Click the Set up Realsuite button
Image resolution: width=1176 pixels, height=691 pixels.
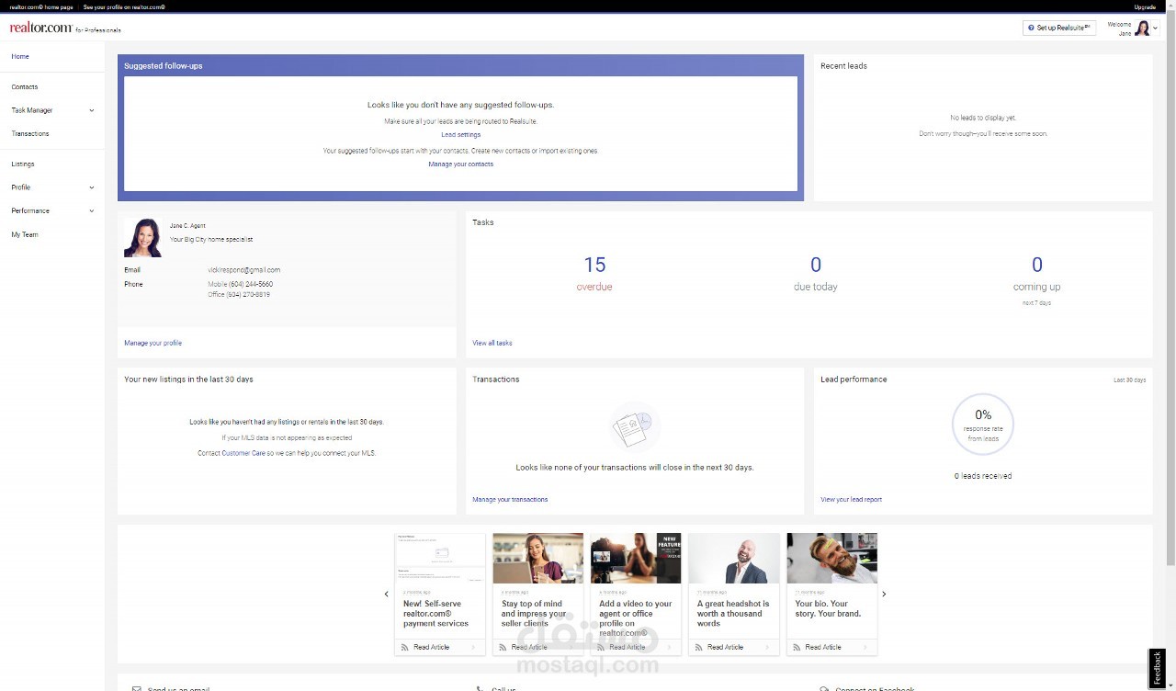click(1059, 28)
